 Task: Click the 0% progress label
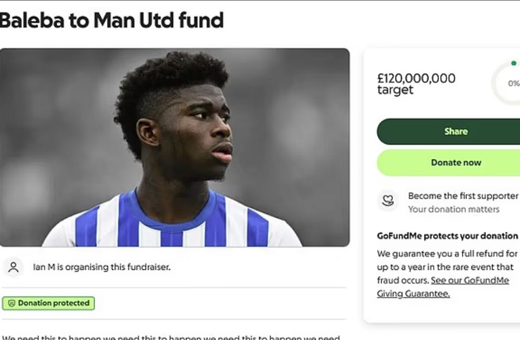(x=513, y=84)
